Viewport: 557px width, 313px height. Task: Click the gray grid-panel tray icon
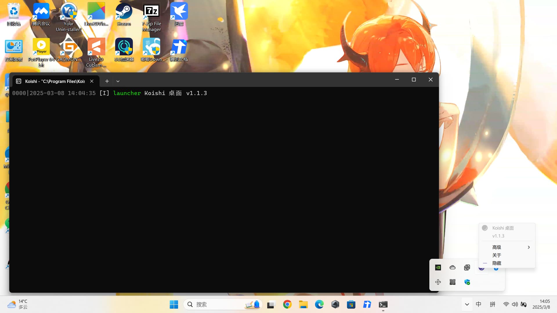pyautogui.click(x=453, y=282)
